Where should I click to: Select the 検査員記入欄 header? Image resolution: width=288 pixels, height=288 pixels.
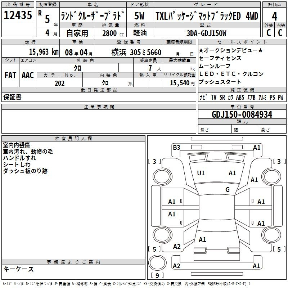(x=73, y=139)
